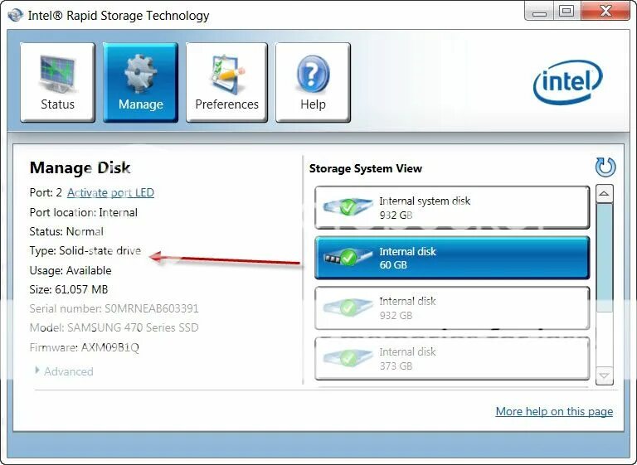Click Activate port LED link
Image resolution: width=637 pixels, height=465 pixels.
(110, 192)
